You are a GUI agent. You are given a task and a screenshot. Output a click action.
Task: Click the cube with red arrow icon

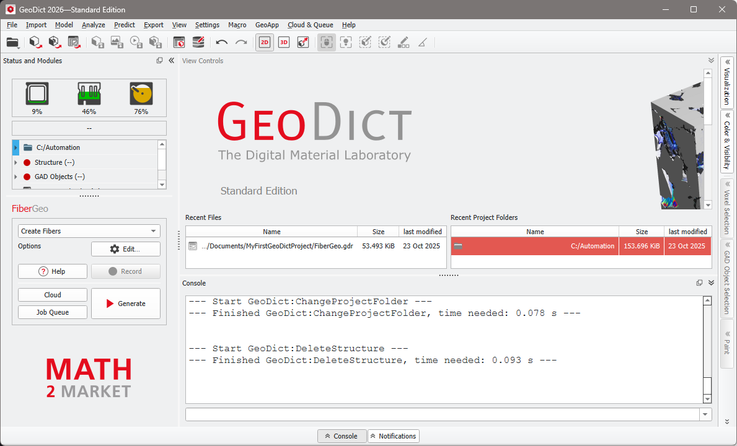pyautogui.click(x=303, y=42)
